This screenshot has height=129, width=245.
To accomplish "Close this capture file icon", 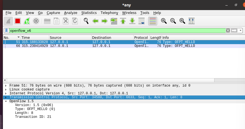I will click(66, 21).
